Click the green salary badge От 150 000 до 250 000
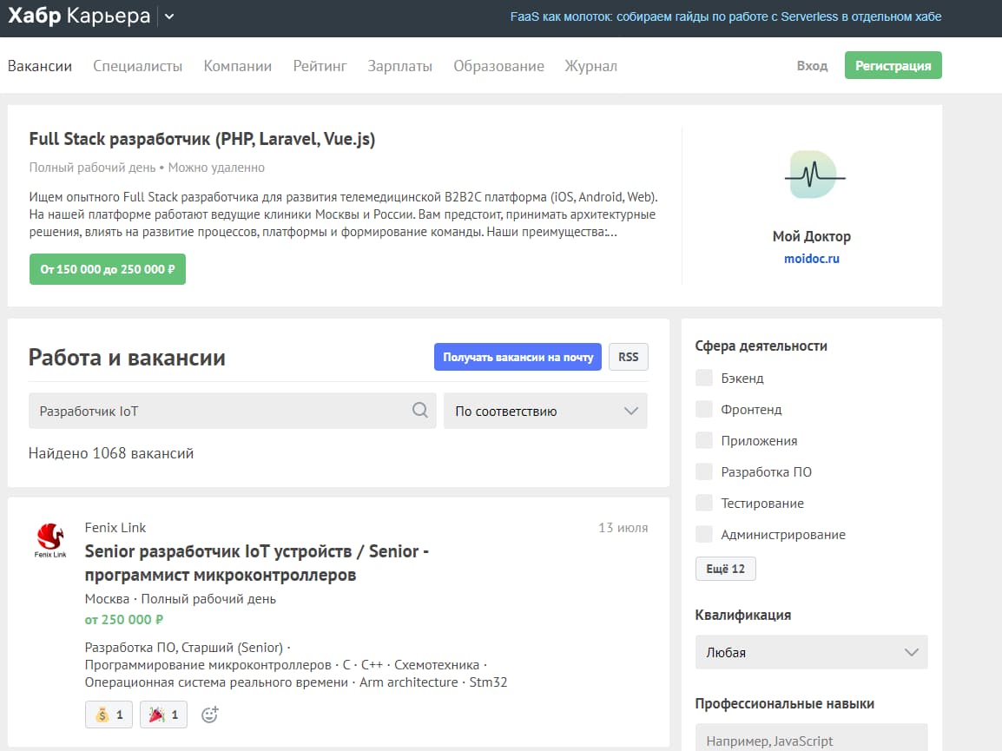Screen dimensions: 1002x751 pyautogui.click(x=107, y=269)
